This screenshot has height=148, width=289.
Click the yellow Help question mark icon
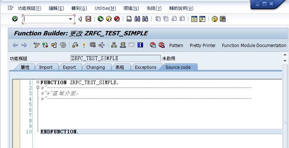point(214,19)
